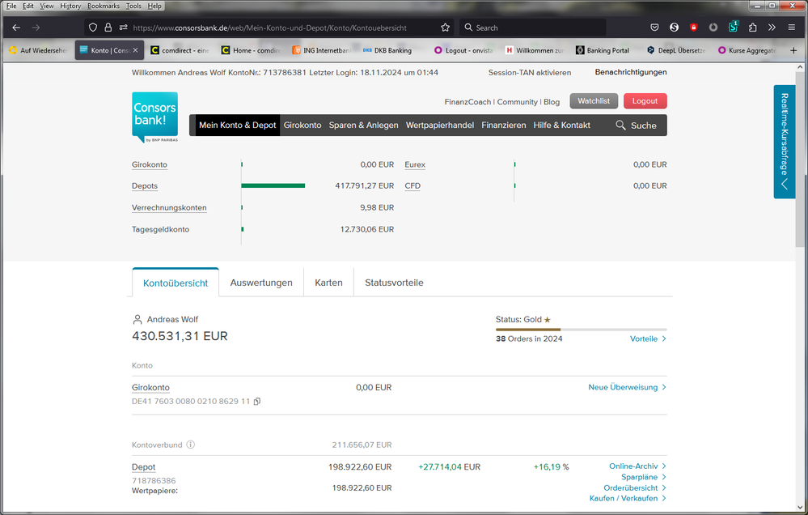Click the Kontoverbund info icon
Viewport: 808px width, 515px height.
pyautogui.click(x=191, y=445)
